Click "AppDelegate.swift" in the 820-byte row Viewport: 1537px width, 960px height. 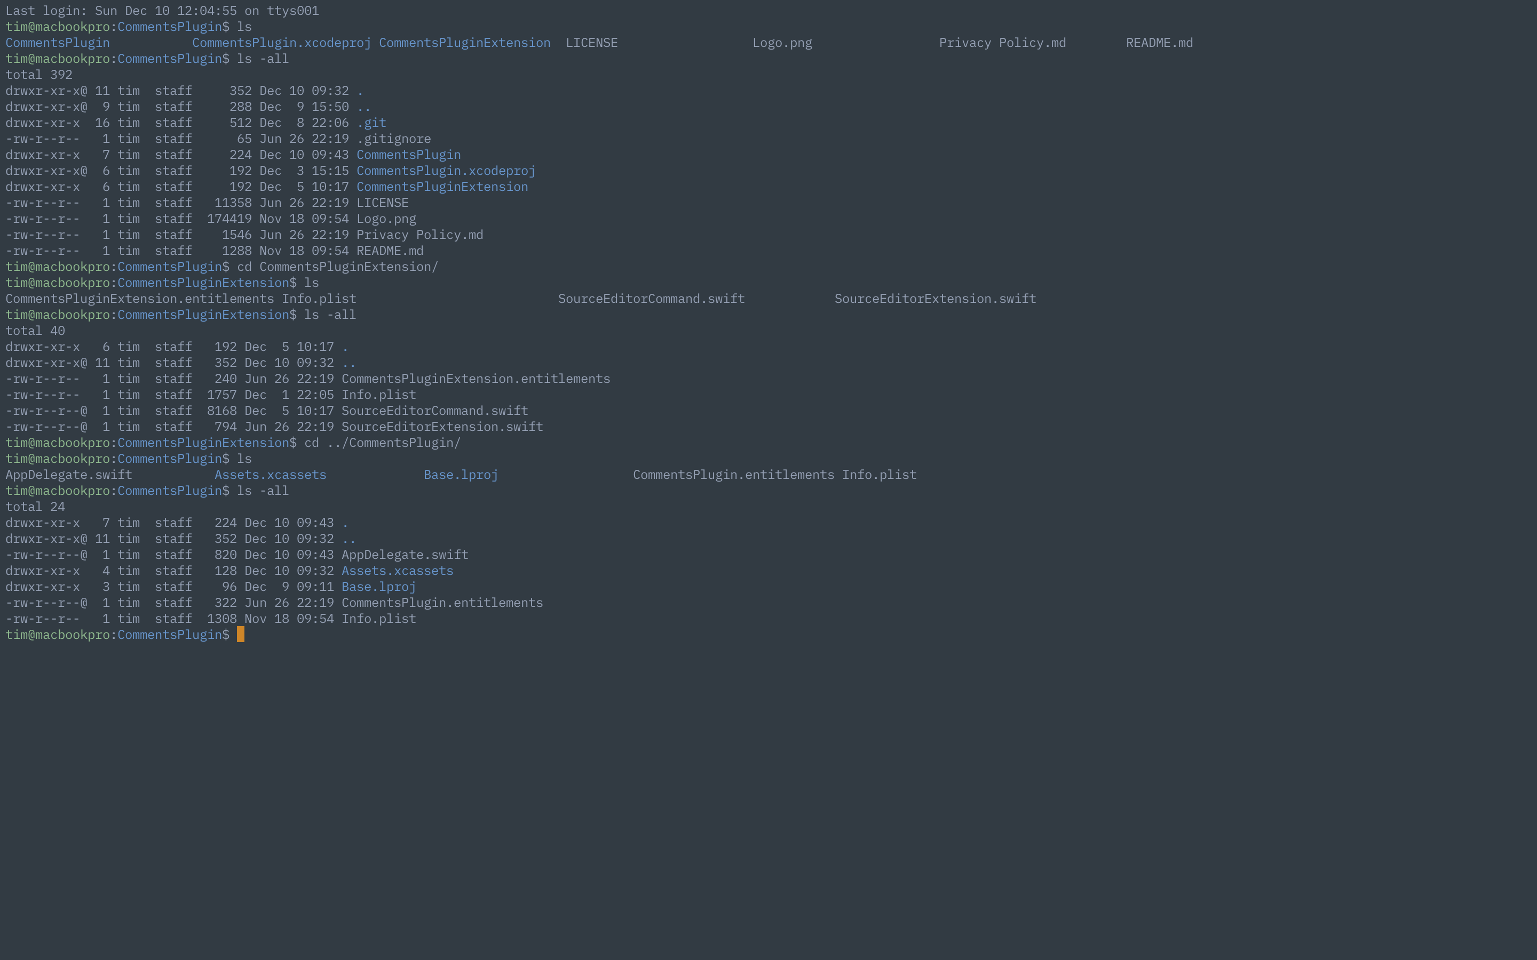(x=405, y=555)
